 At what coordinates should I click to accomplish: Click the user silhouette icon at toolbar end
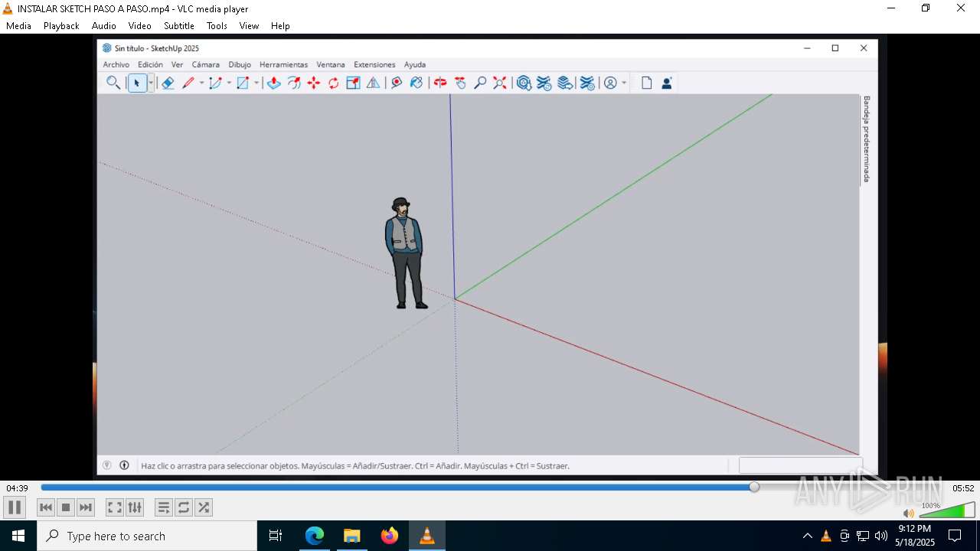click(667, 83)
